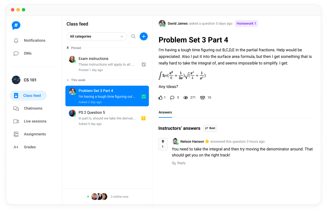Like the post using the thumbs-up icon

coord(160,97)
